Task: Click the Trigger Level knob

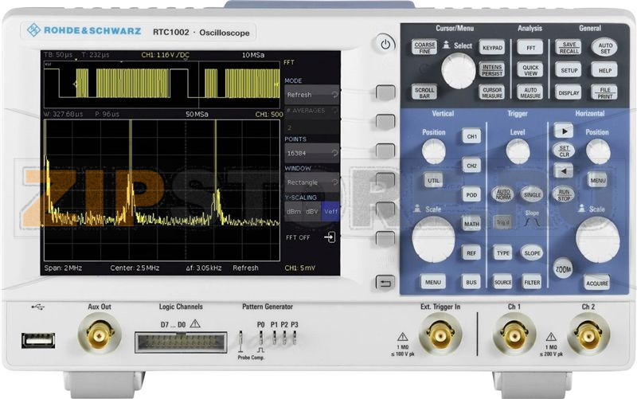Action: click(x=518, y=151)
